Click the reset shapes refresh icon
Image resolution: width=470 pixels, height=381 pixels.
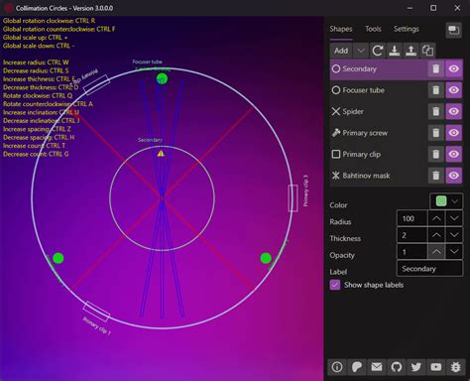(378, 51)
